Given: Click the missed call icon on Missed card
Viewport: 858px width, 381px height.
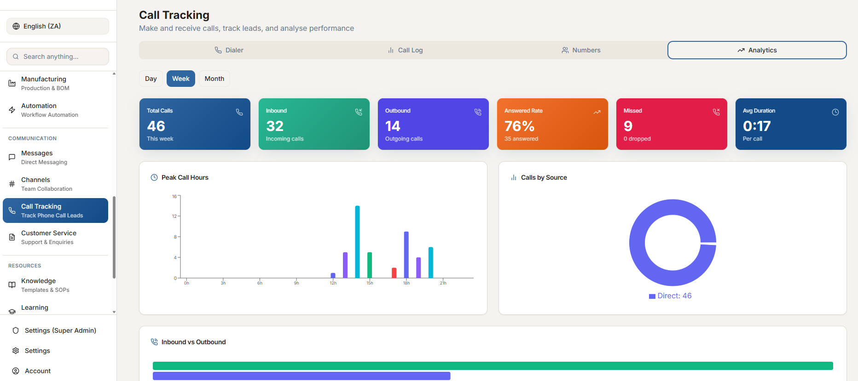Looking at the screenshot, I should (716, 112).
